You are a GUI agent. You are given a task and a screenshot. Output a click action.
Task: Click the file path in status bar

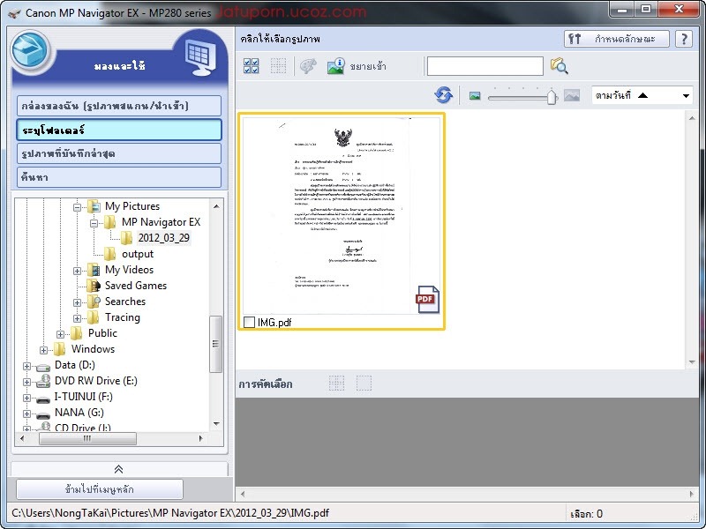pos(170,513)
